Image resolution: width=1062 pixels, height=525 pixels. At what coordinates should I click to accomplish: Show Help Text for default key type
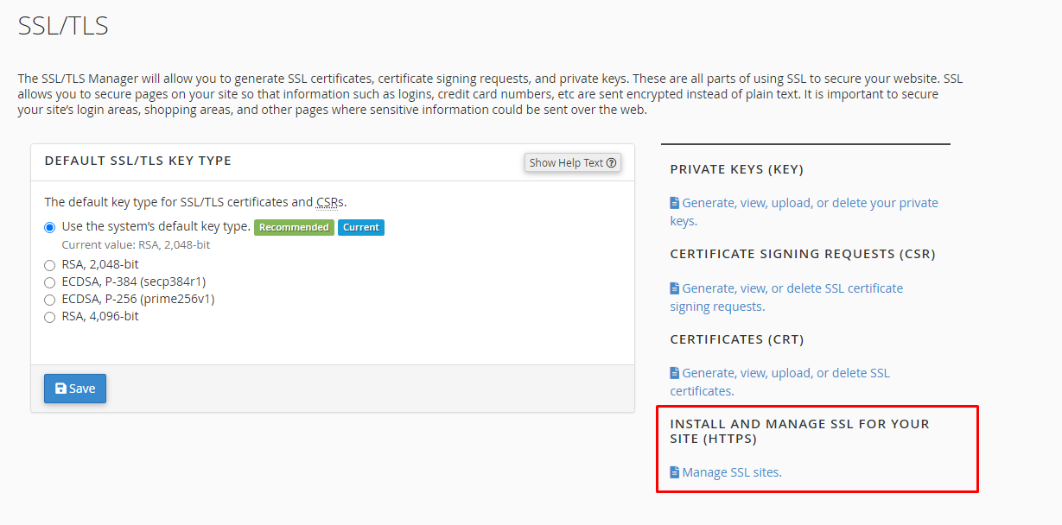tap(573, 162)
